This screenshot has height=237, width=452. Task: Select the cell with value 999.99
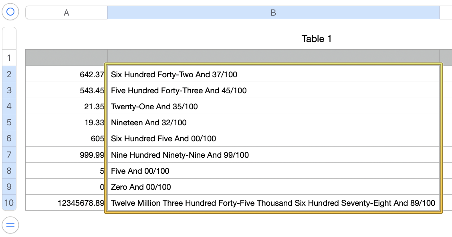coord(67,155)
